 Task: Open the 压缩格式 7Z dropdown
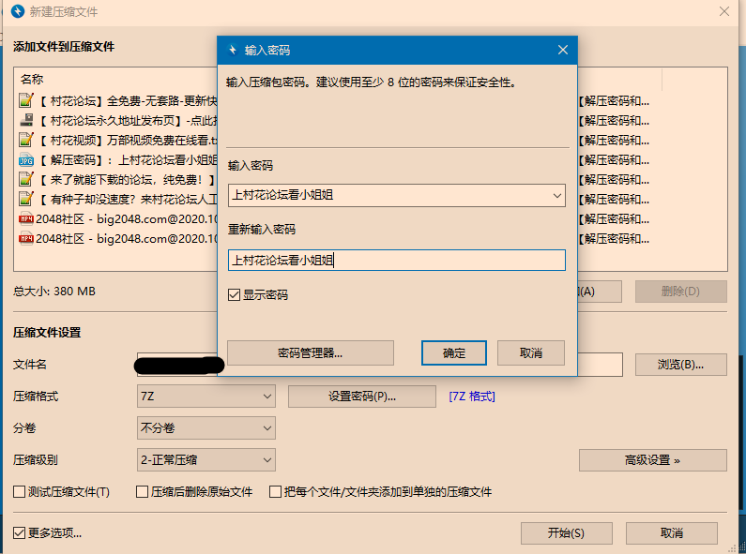(206, 397)
